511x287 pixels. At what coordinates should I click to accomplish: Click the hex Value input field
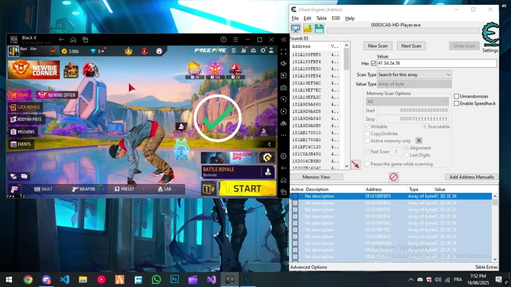pos(437,63)
